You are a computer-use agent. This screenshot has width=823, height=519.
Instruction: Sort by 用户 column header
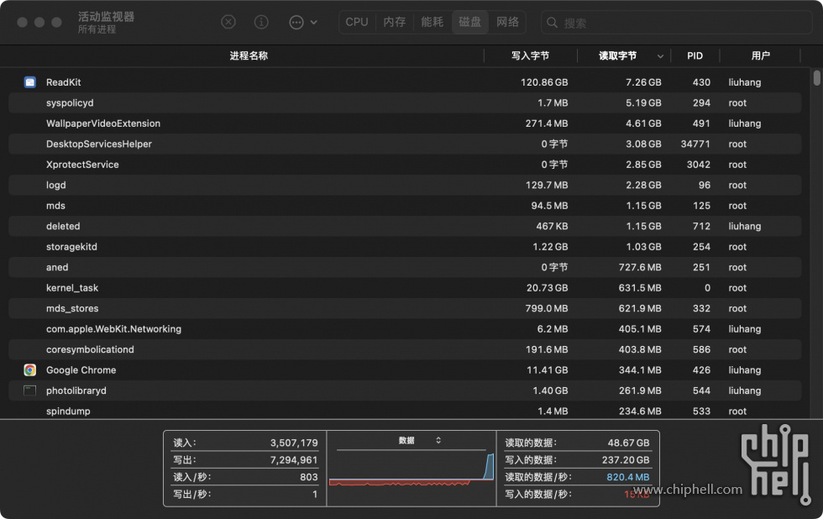pos(760,55)
